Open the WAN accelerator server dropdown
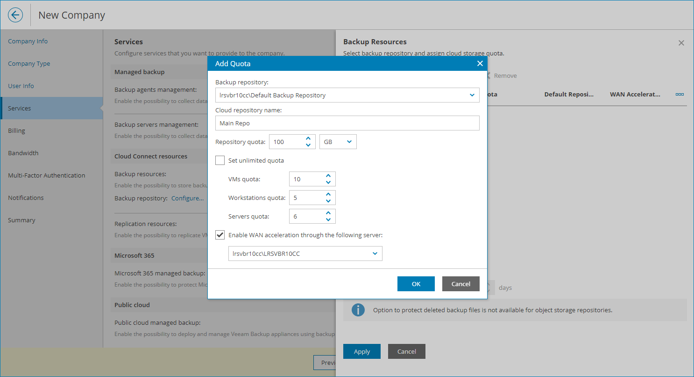Viewport: 694px width, 377px height. (375, 254)
